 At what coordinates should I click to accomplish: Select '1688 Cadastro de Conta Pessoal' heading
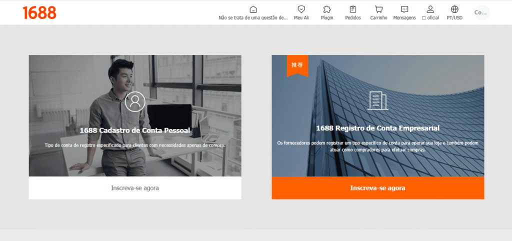pyautogui.click(x=135, y=130)
